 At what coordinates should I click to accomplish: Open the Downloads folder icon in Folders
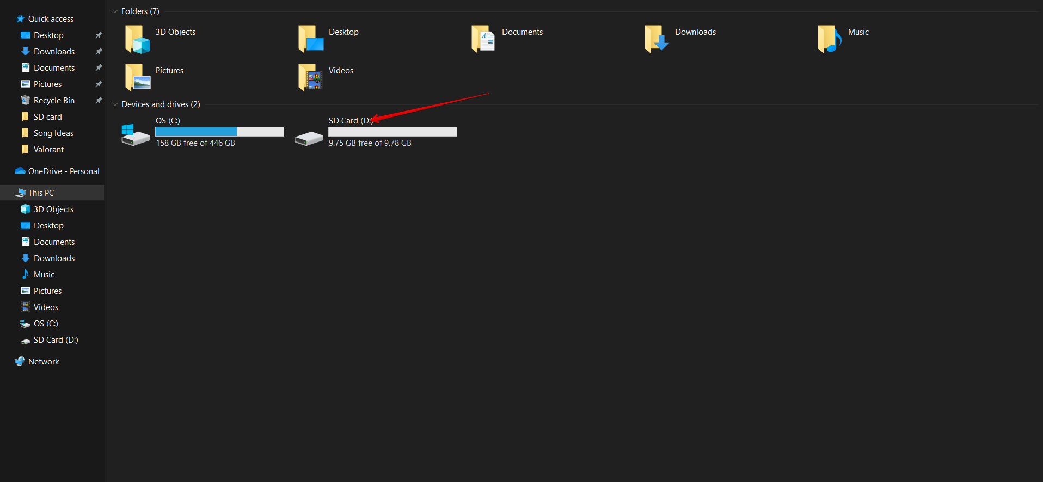pyautogui.click(x=657, y=39)
